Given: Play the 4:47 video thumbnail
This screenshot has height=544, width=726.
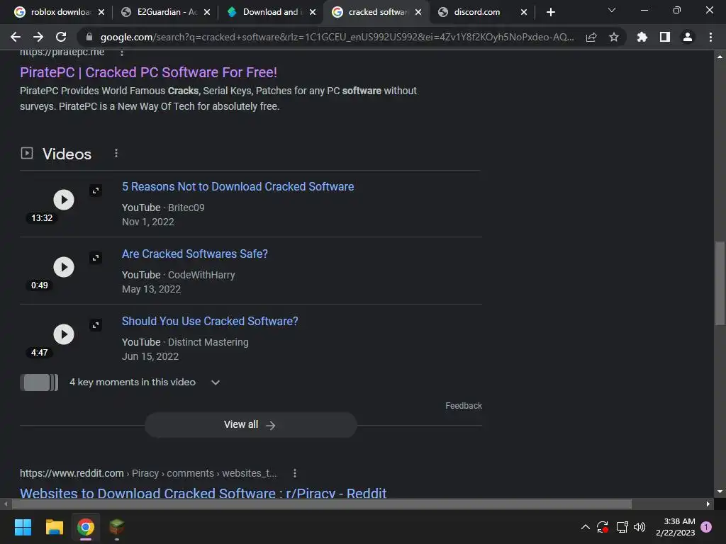Looking at the screenshot, I should [63, 334].
